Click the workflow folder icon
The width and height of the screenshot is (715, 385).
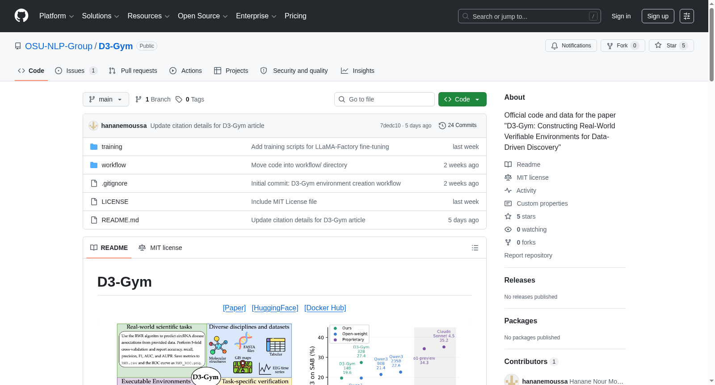point(94,165)
